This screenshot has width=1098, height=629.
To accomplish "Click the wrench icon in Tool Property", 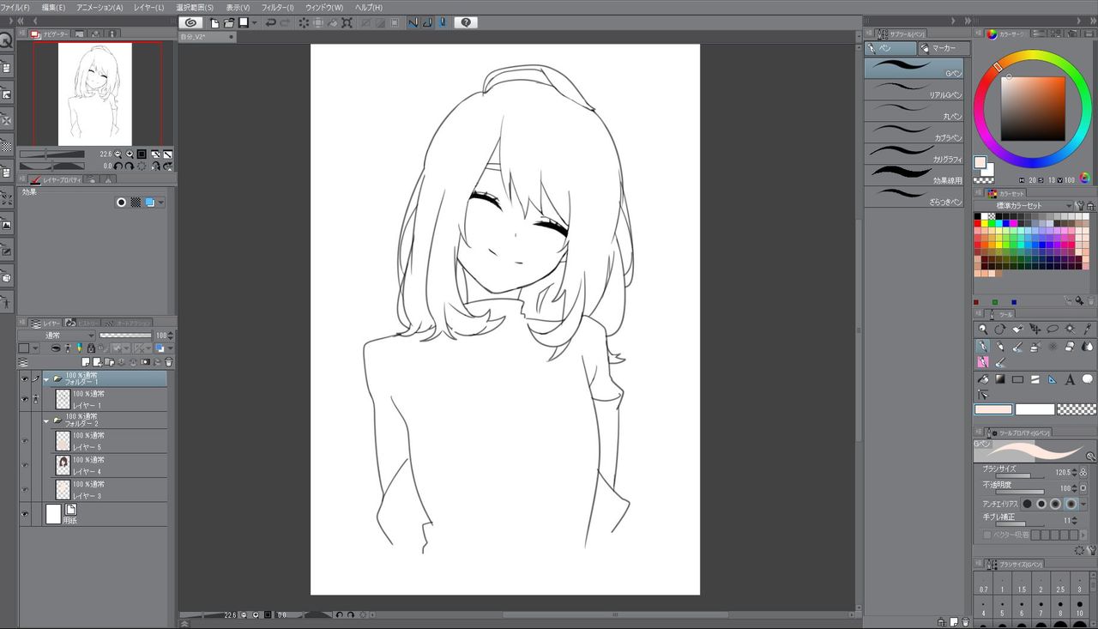I will click(1093, 550).
